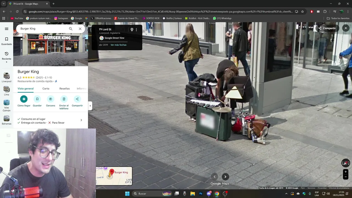This screenshot has width=352, height=198.
Task: Open the apps grid in bookmarks bar
Action: 4,18
